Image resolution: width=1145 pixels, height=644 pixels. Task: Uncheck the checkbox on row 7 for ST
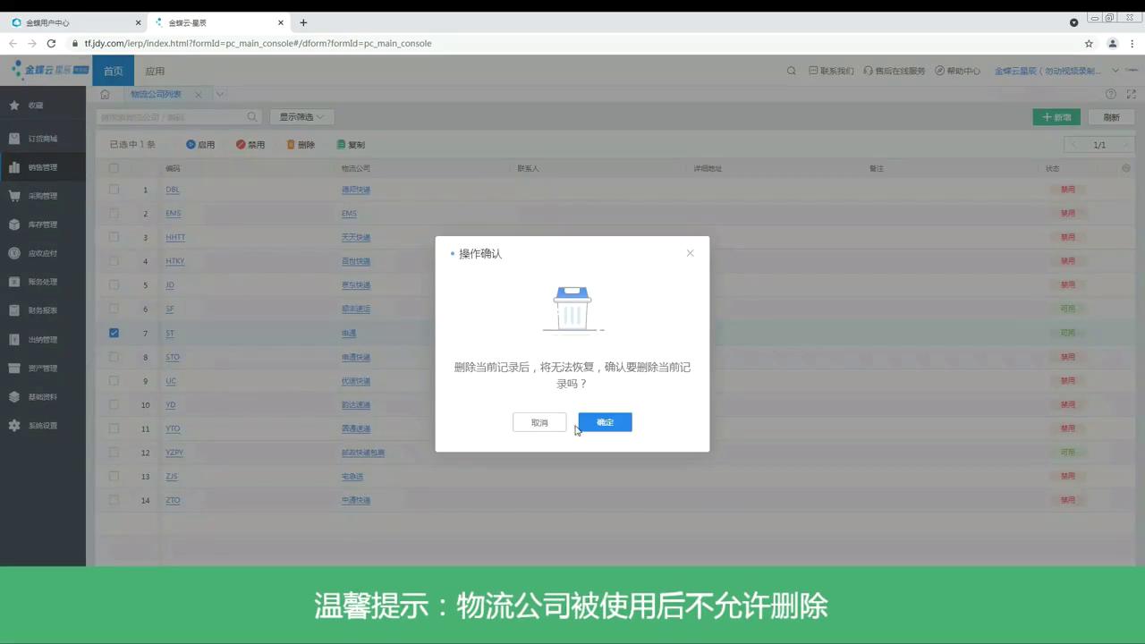[x=114, y=333]
